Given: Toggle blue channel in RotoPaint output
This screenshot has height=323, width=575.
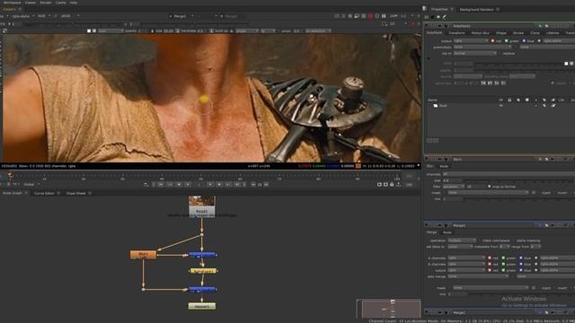Looking at the screenshot, I should click(x=524, y=40).
